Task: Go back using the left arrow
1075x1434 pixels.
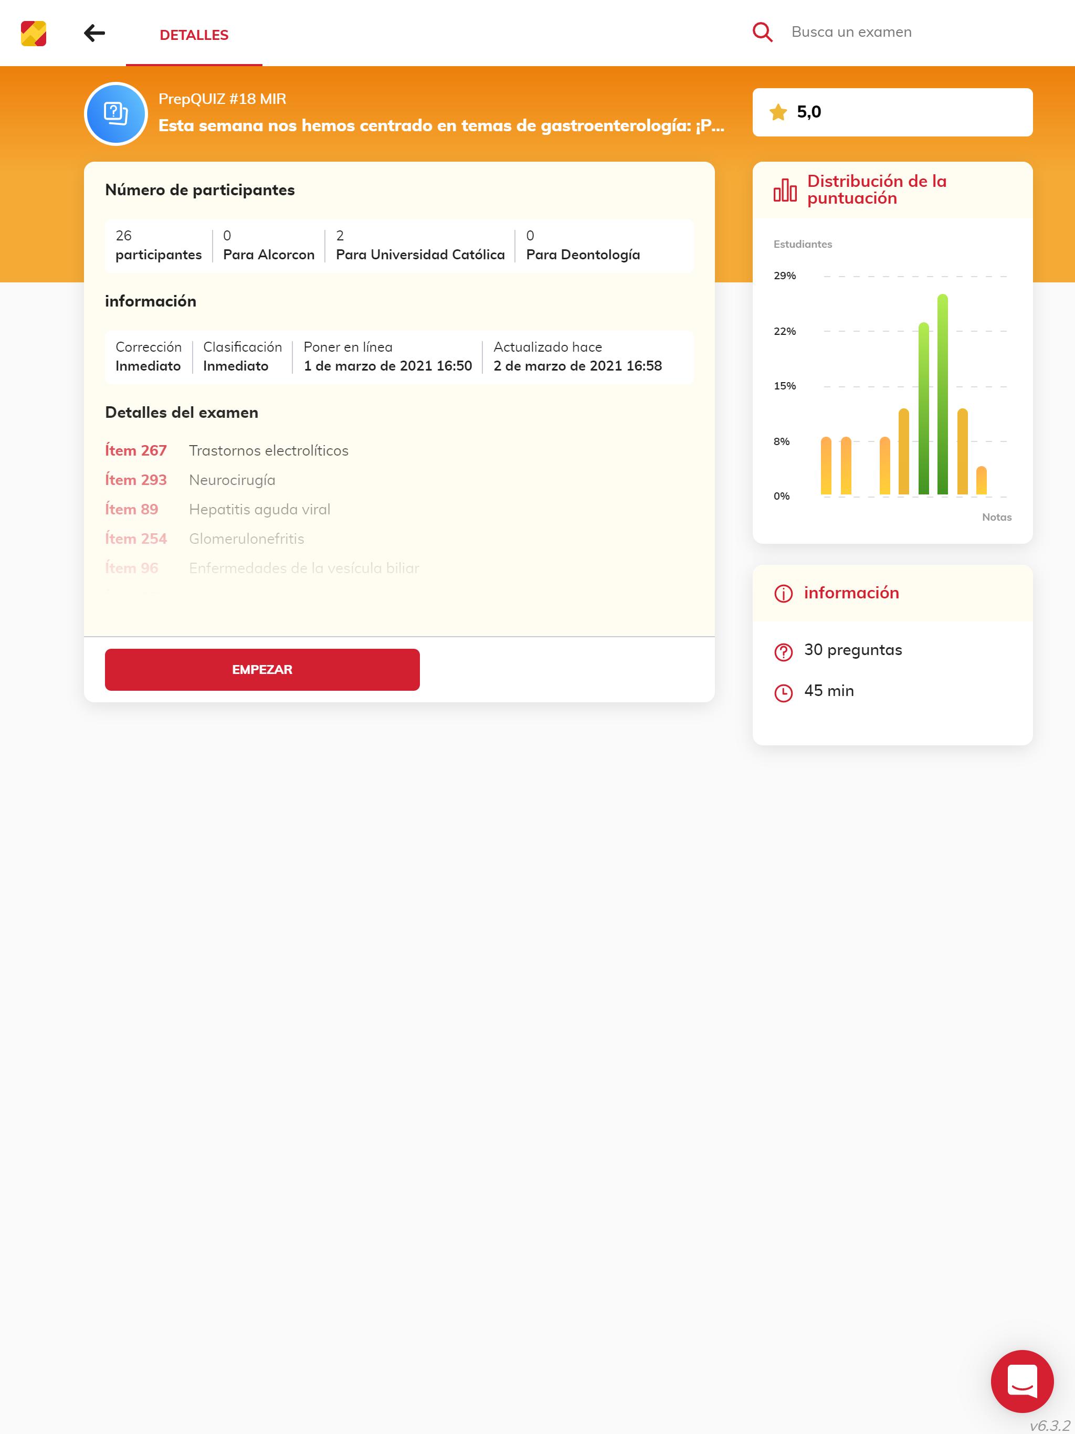Action: (94, 33)
